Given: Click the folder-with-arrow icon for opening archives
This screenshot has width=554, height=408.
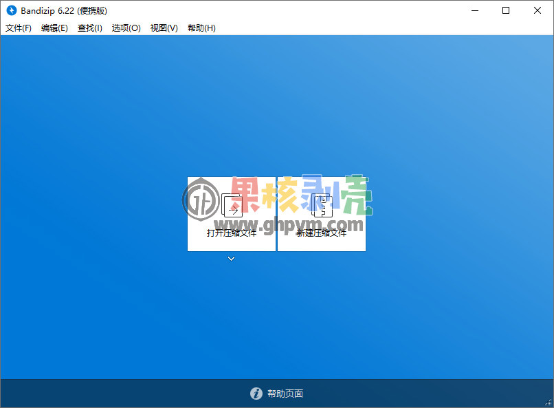Looking at the screenshot, I should click(x=231, y=206).
